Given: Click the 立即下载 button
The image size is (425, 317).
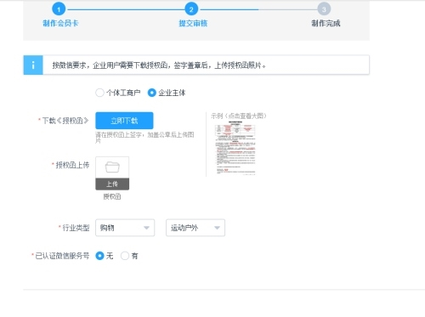Looking at the screenshot, I should (x=124, y=121).
